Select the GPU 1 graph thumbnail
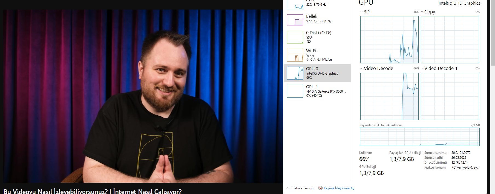Viewport: 495px width, 194px height. 295,91
